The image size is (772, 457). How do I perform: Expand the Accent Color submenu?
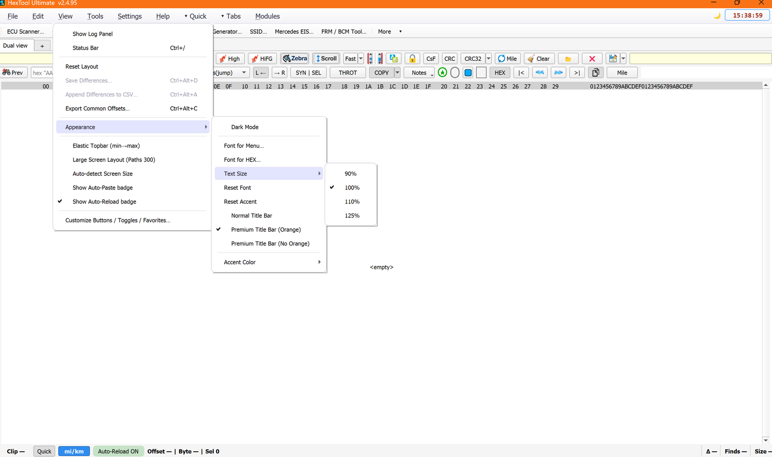tap(269, 262)
